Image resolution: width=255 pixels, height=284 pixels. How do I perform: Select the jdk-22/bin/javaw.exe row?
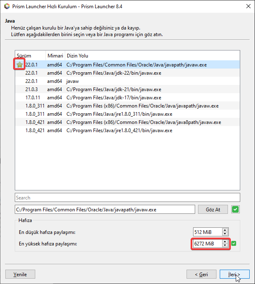[x=127, y=73]
